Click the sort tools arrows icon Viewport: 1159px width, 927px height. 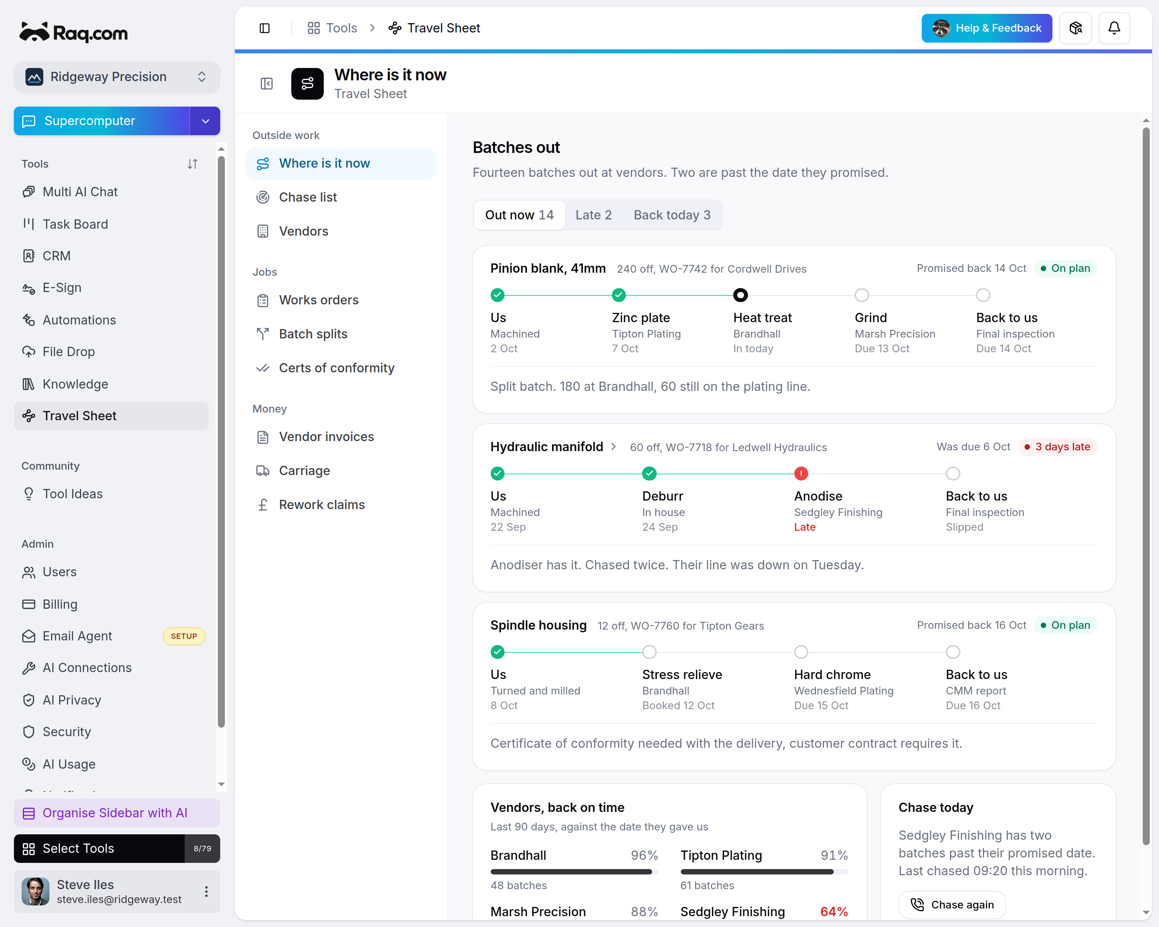[192, 164]
